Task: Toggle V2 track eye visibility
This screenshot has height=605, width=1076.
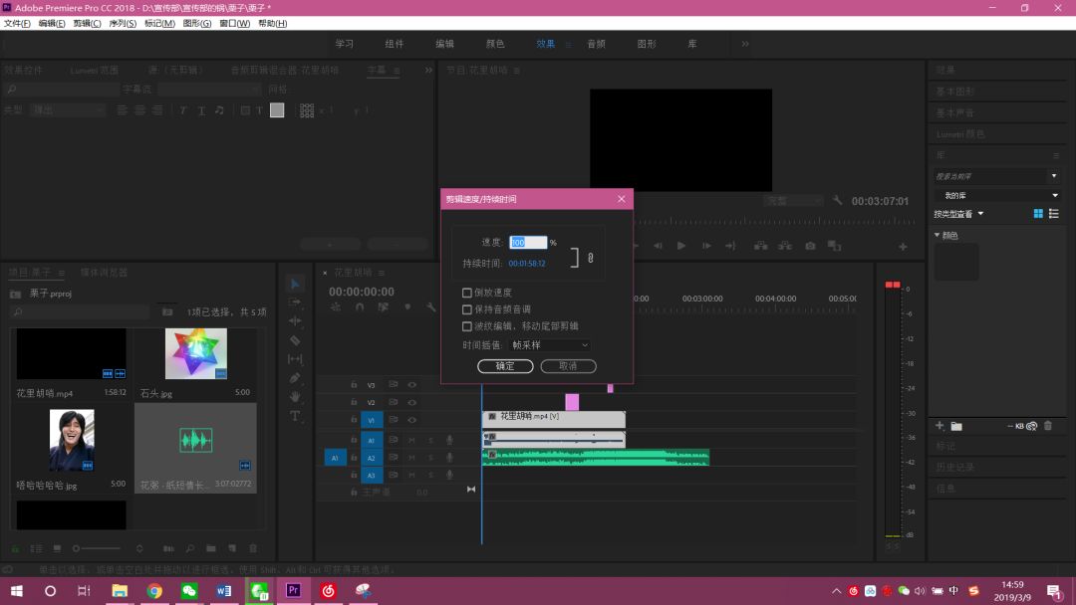Action: pos(411,402)
